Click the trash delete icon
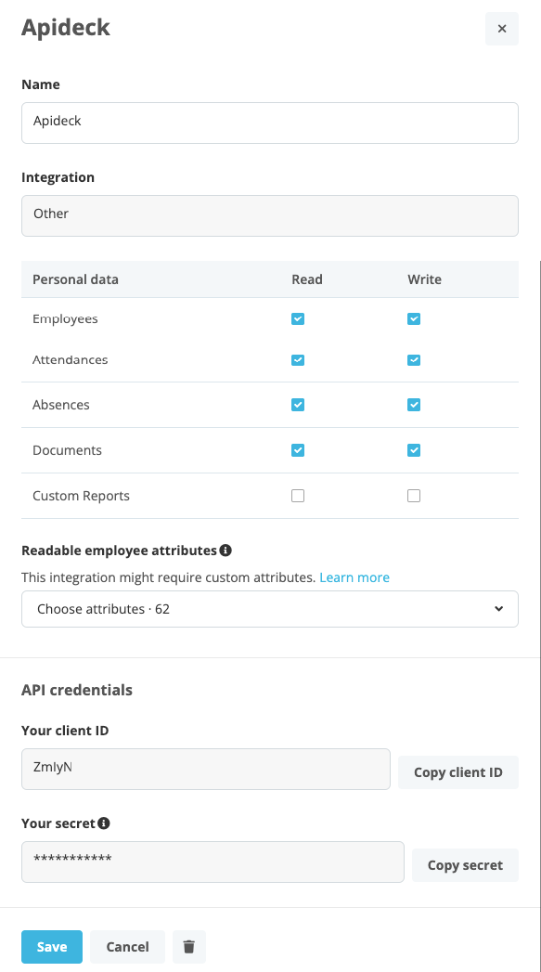Viewport: 541px width, 972px height. point(189,947)
